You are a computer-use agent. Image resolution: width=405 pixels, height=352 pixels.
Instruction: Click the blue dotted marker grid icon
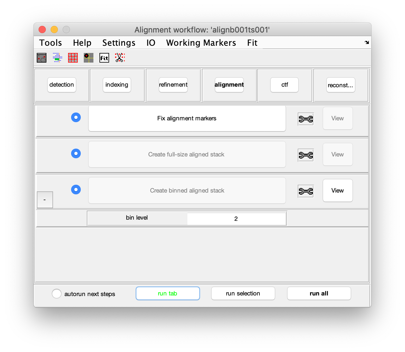(57, 57)
